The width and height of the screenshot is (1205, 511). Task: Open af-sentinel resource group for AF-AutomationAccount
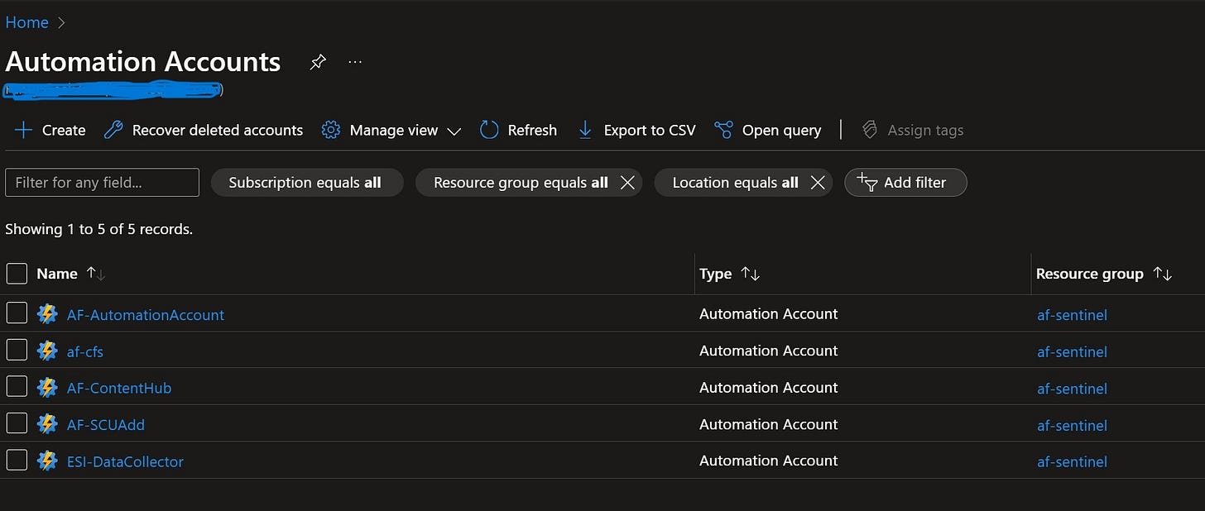1072,315
